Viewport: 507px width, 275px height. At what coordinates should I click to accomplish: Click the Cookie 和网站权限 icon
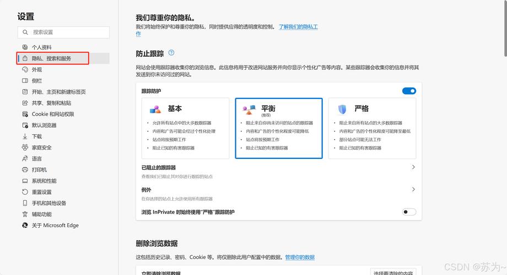click(x=25, y=114)
